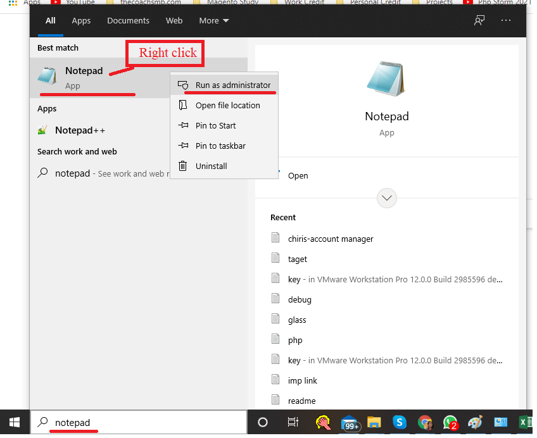537x438 pixels.
Task: Choose Uninstall from context menu
Action: (x=224, y=166)
